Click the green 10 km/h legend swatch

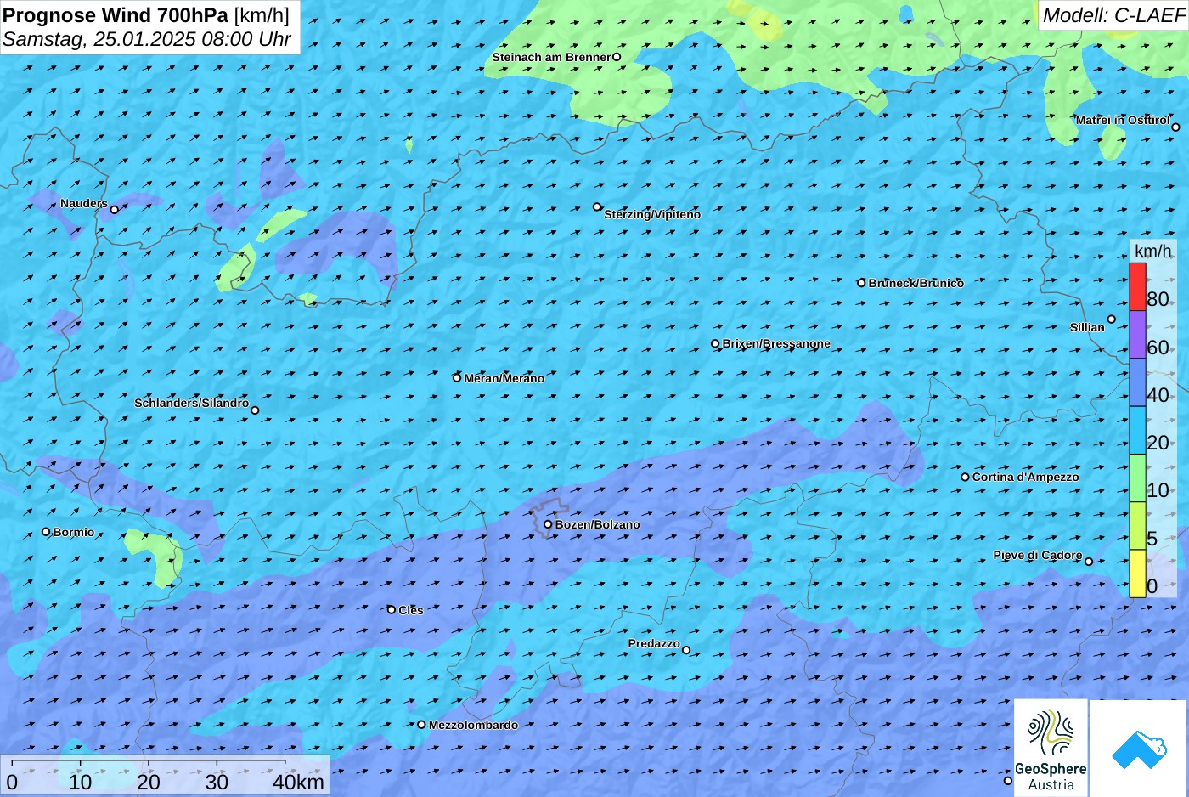(1137, 478)
